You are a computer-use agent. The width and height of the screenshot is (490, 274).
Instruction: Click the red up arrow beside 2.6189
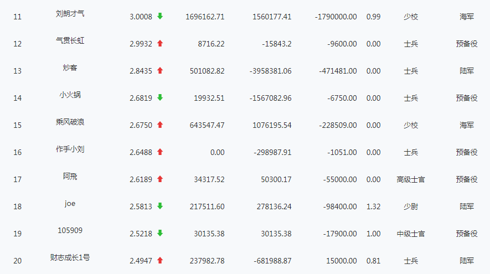[160, 179]
